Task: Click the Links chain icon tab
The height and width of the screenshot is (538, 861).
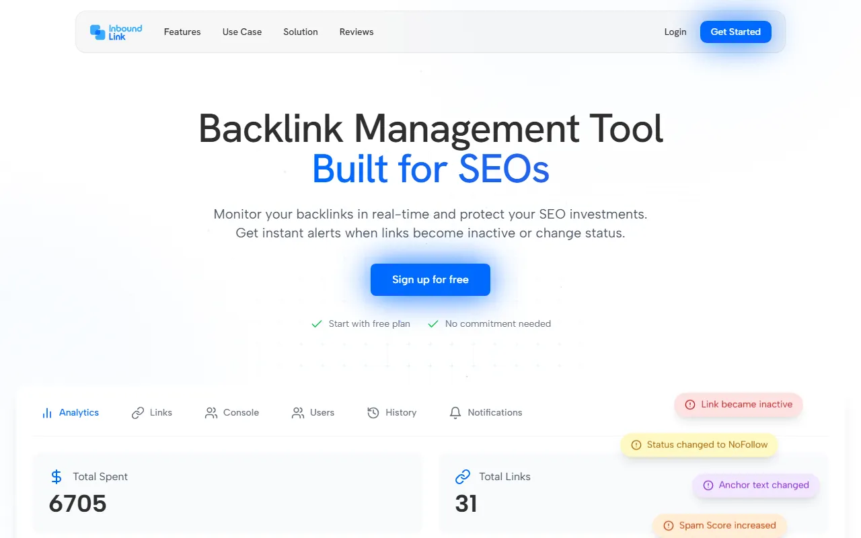Action: click(138, 413)
